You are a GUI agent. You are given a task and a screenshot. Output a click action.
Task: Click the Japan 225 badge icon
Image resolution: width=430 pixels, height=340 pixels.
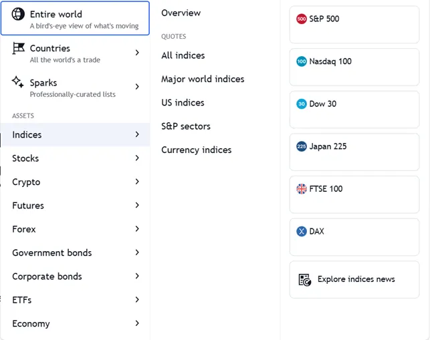tap(301, 146)
